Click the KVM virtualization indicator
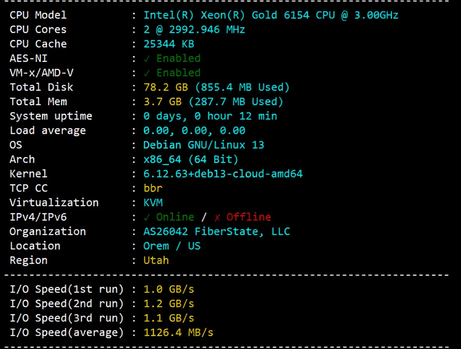Image resolution: width=461 pixels, height=349 pixels. [x=153, y=202]
